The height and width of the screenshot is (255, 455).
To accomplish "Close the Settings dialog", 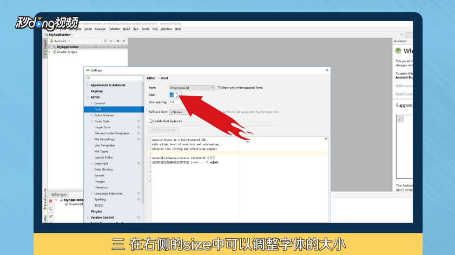I will click(327, 70).
